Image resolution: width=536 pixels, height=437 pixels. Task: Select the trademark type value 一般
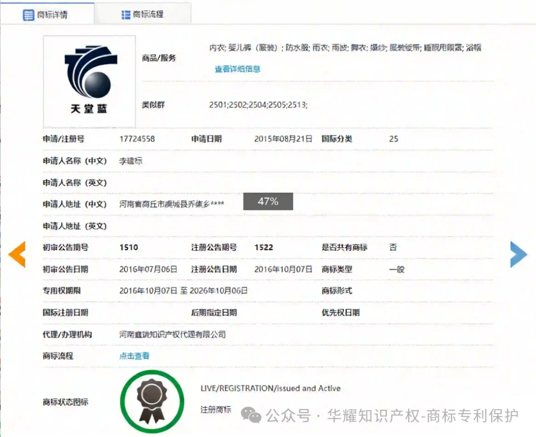pyautogui.click(x=397, y=269)
